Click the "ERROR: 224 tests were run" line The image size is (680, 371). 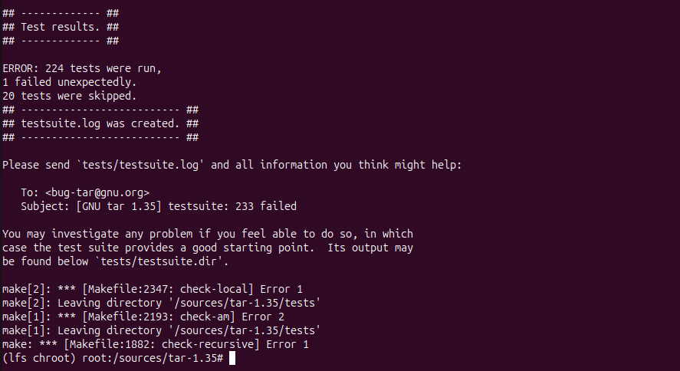(82, 68)
